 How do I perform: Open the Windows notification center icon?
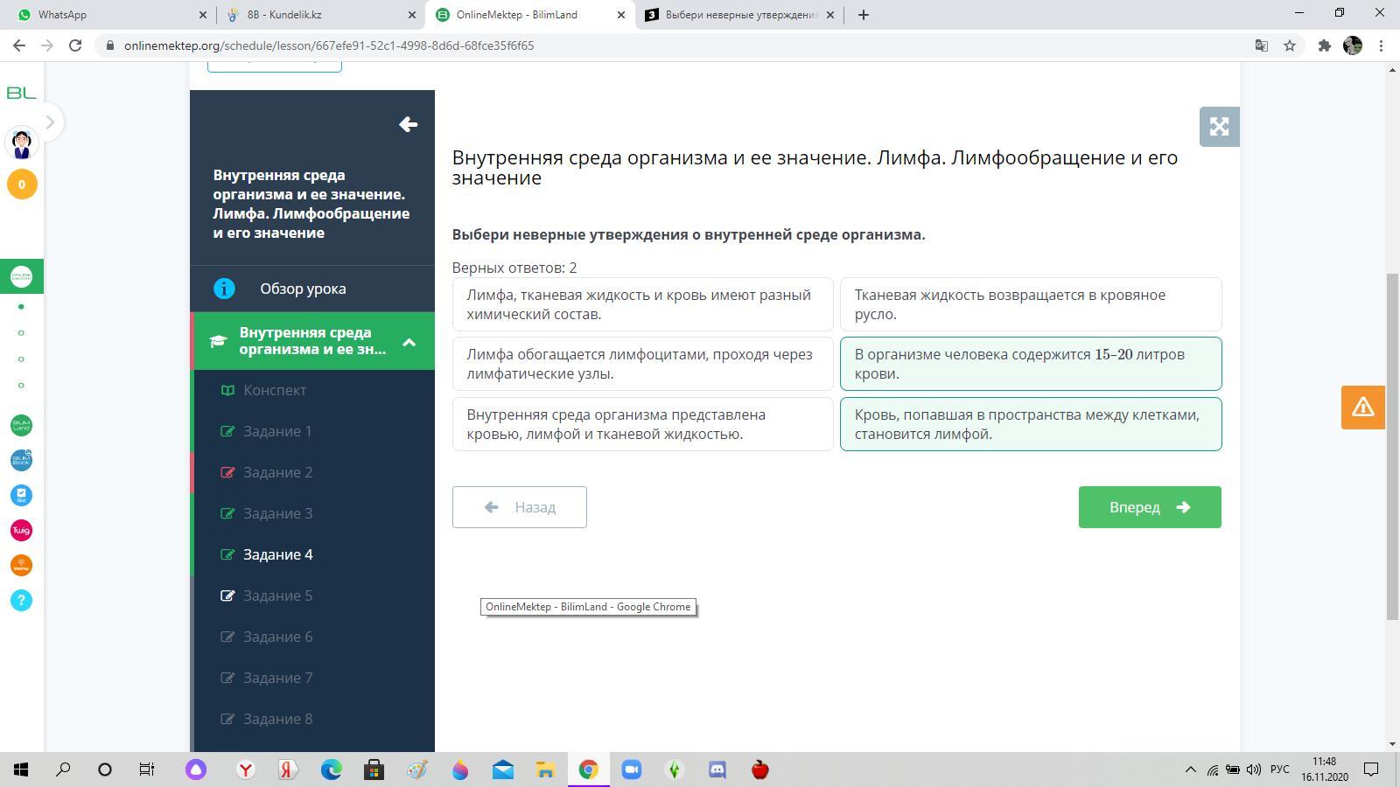tap(1372, 770)
